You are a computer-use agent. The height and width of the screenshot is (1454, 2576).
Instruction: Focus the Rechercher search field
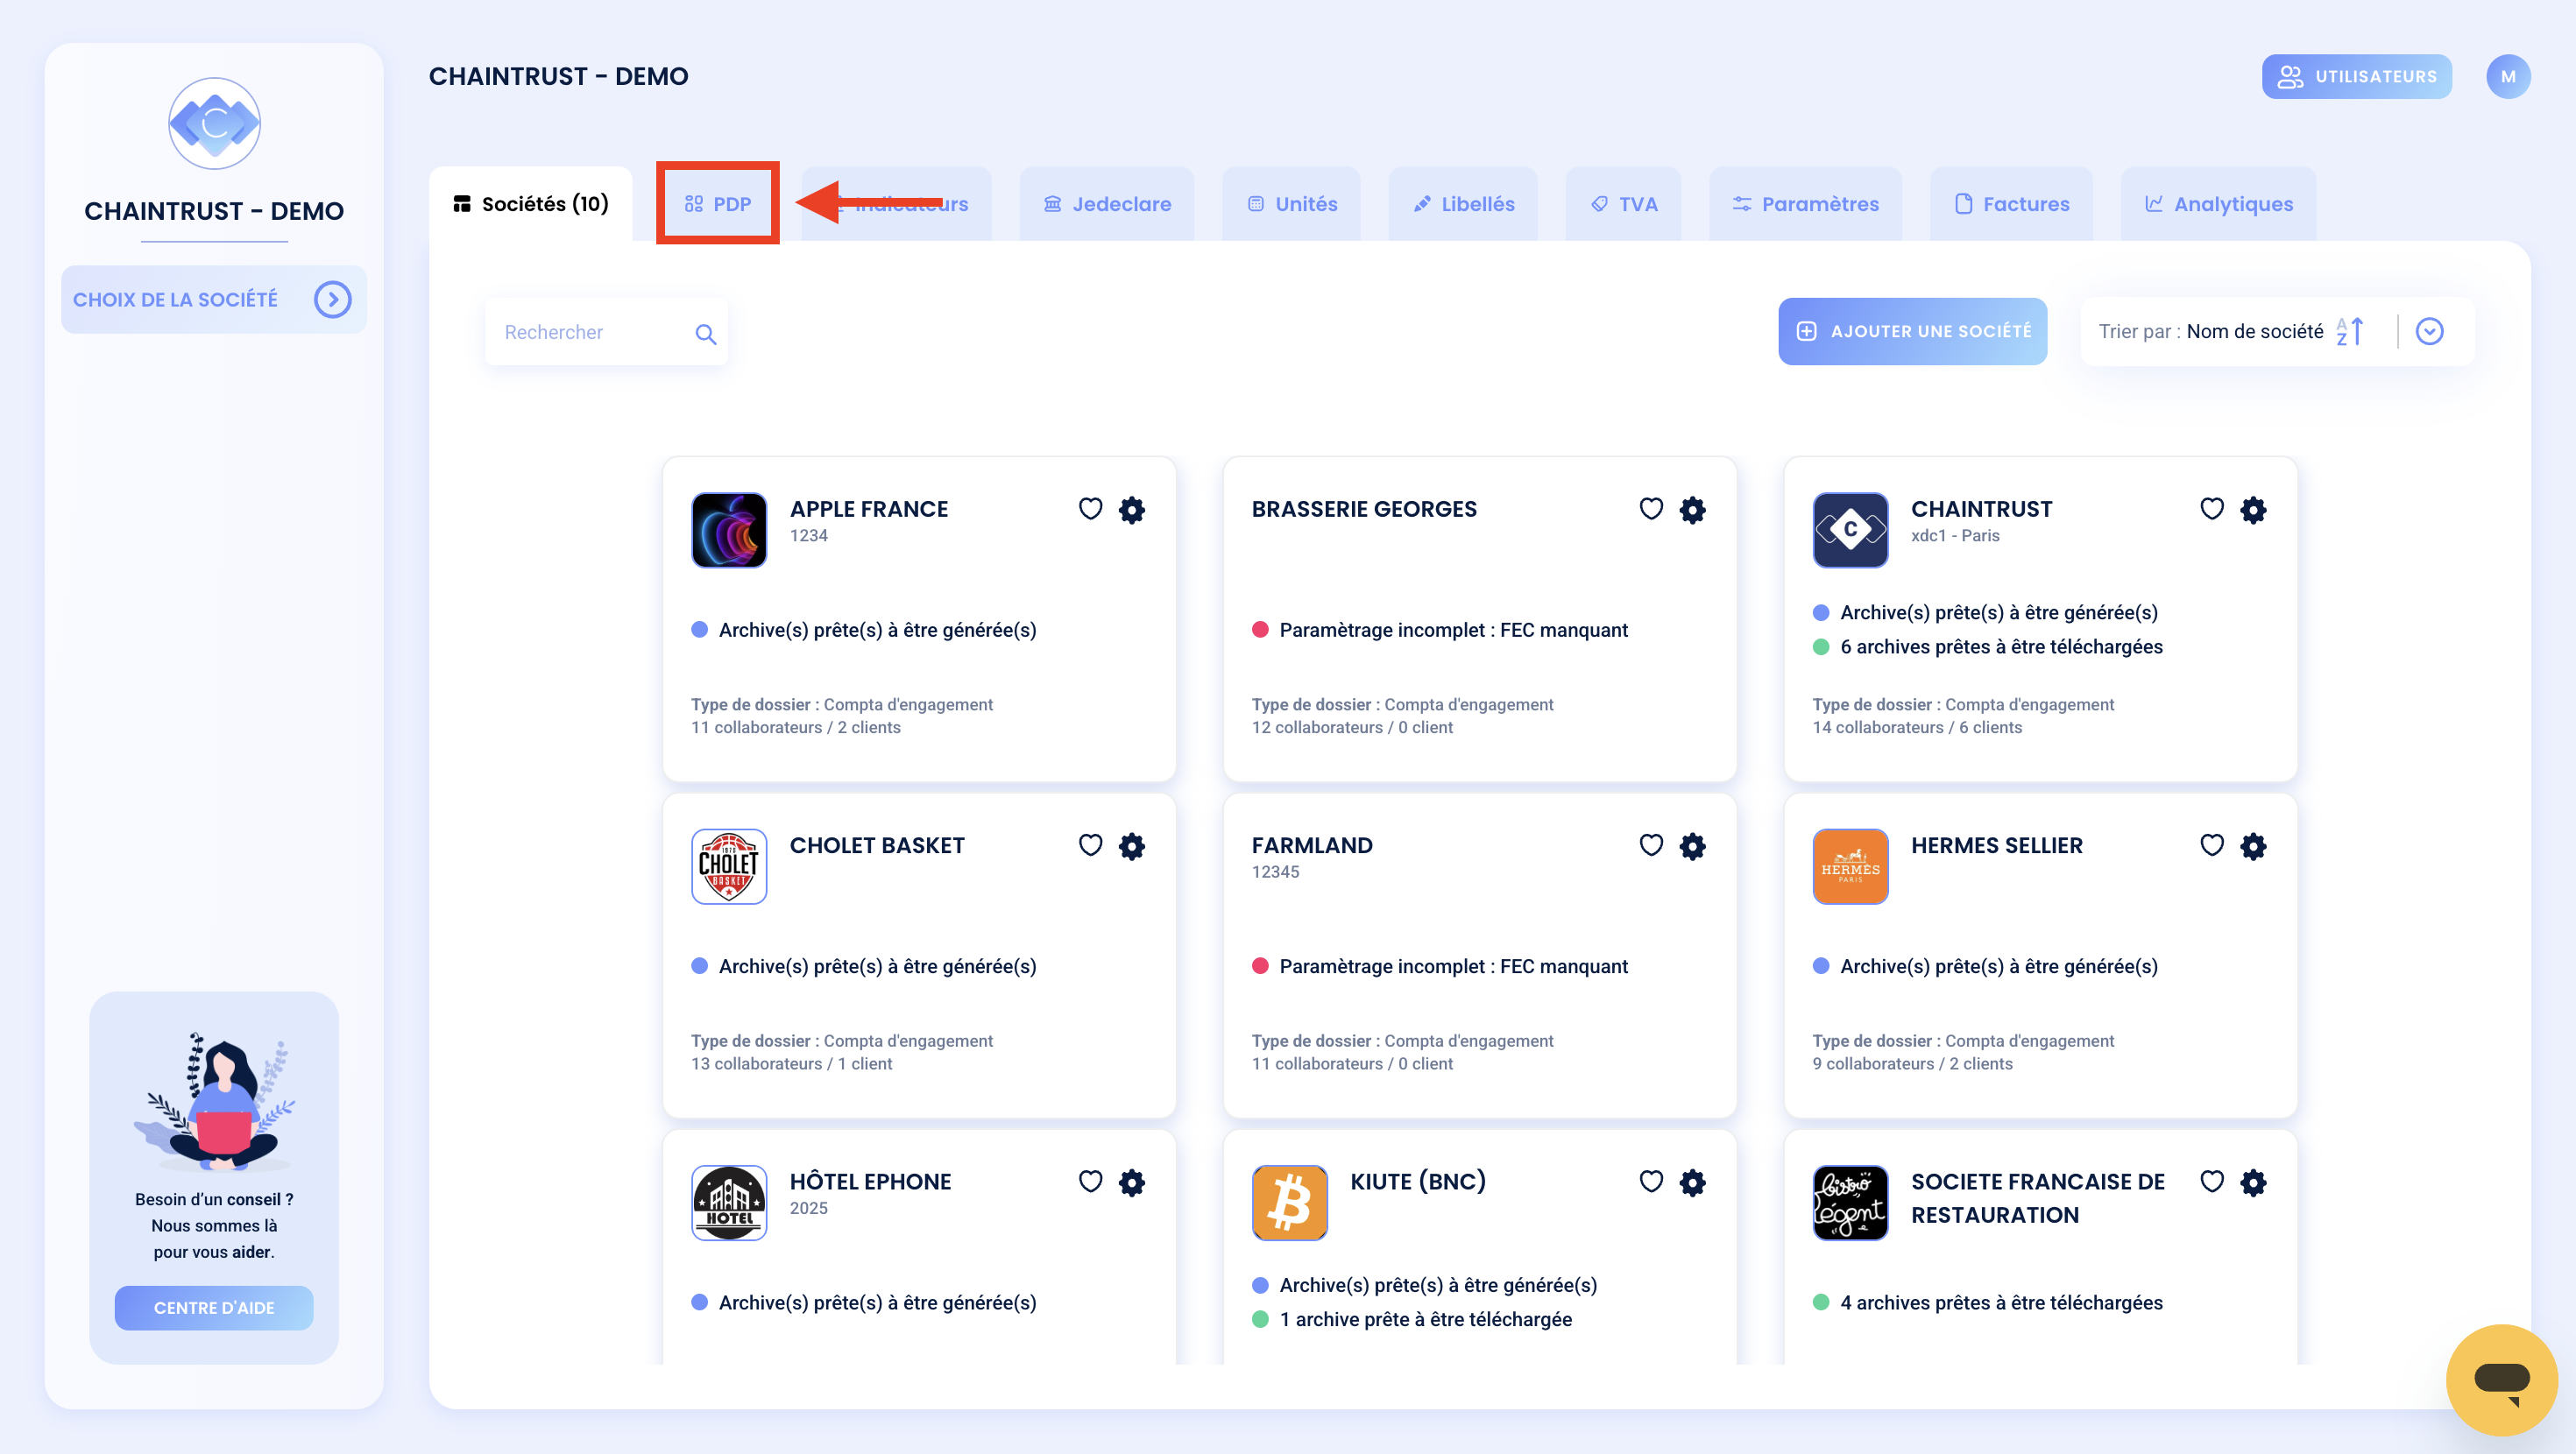click(x=606, y=332)
